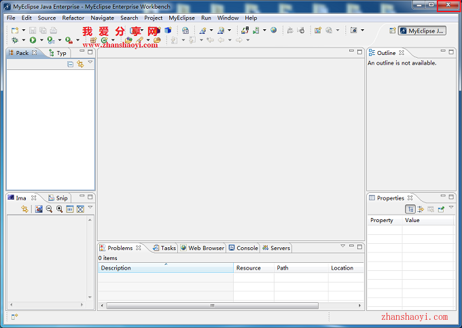Maximize the Outline view
This screenshot has height=328, width=462.
(x=451, y=52)
